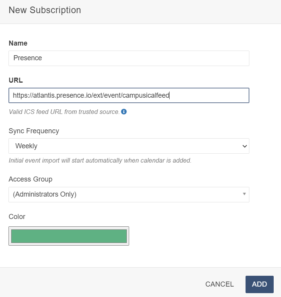Viewport: 281px width, 297px height.
Task: Click the chevron arrow on the Sync Frequency select
Action: point(244,146)
